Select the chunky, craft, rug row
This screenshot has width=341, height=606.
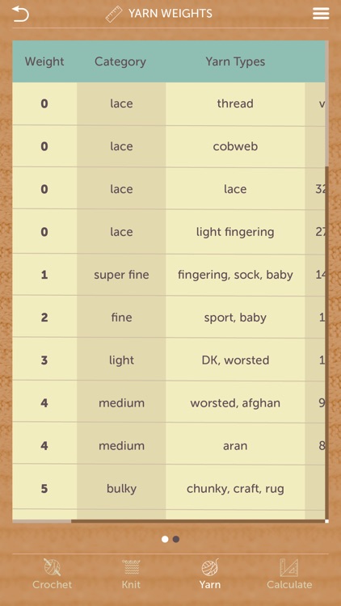click(x=169, y=489)
